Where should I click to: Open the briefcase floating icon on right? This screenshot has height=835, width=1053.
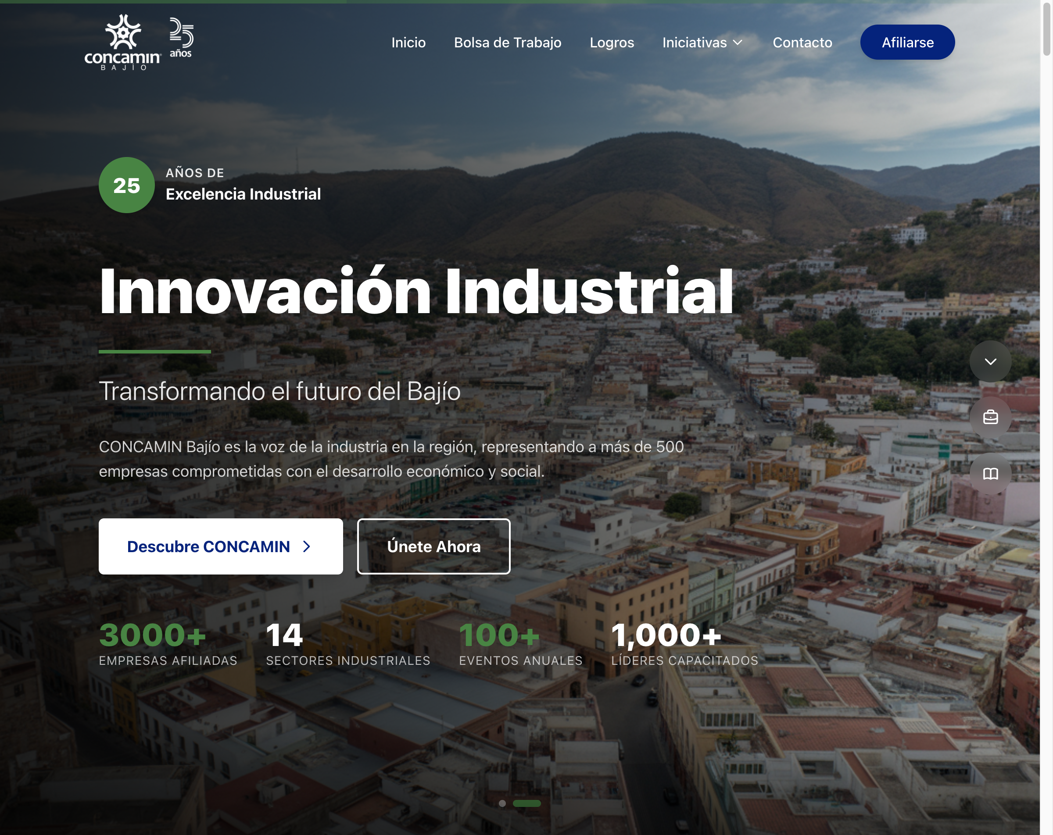991,417
